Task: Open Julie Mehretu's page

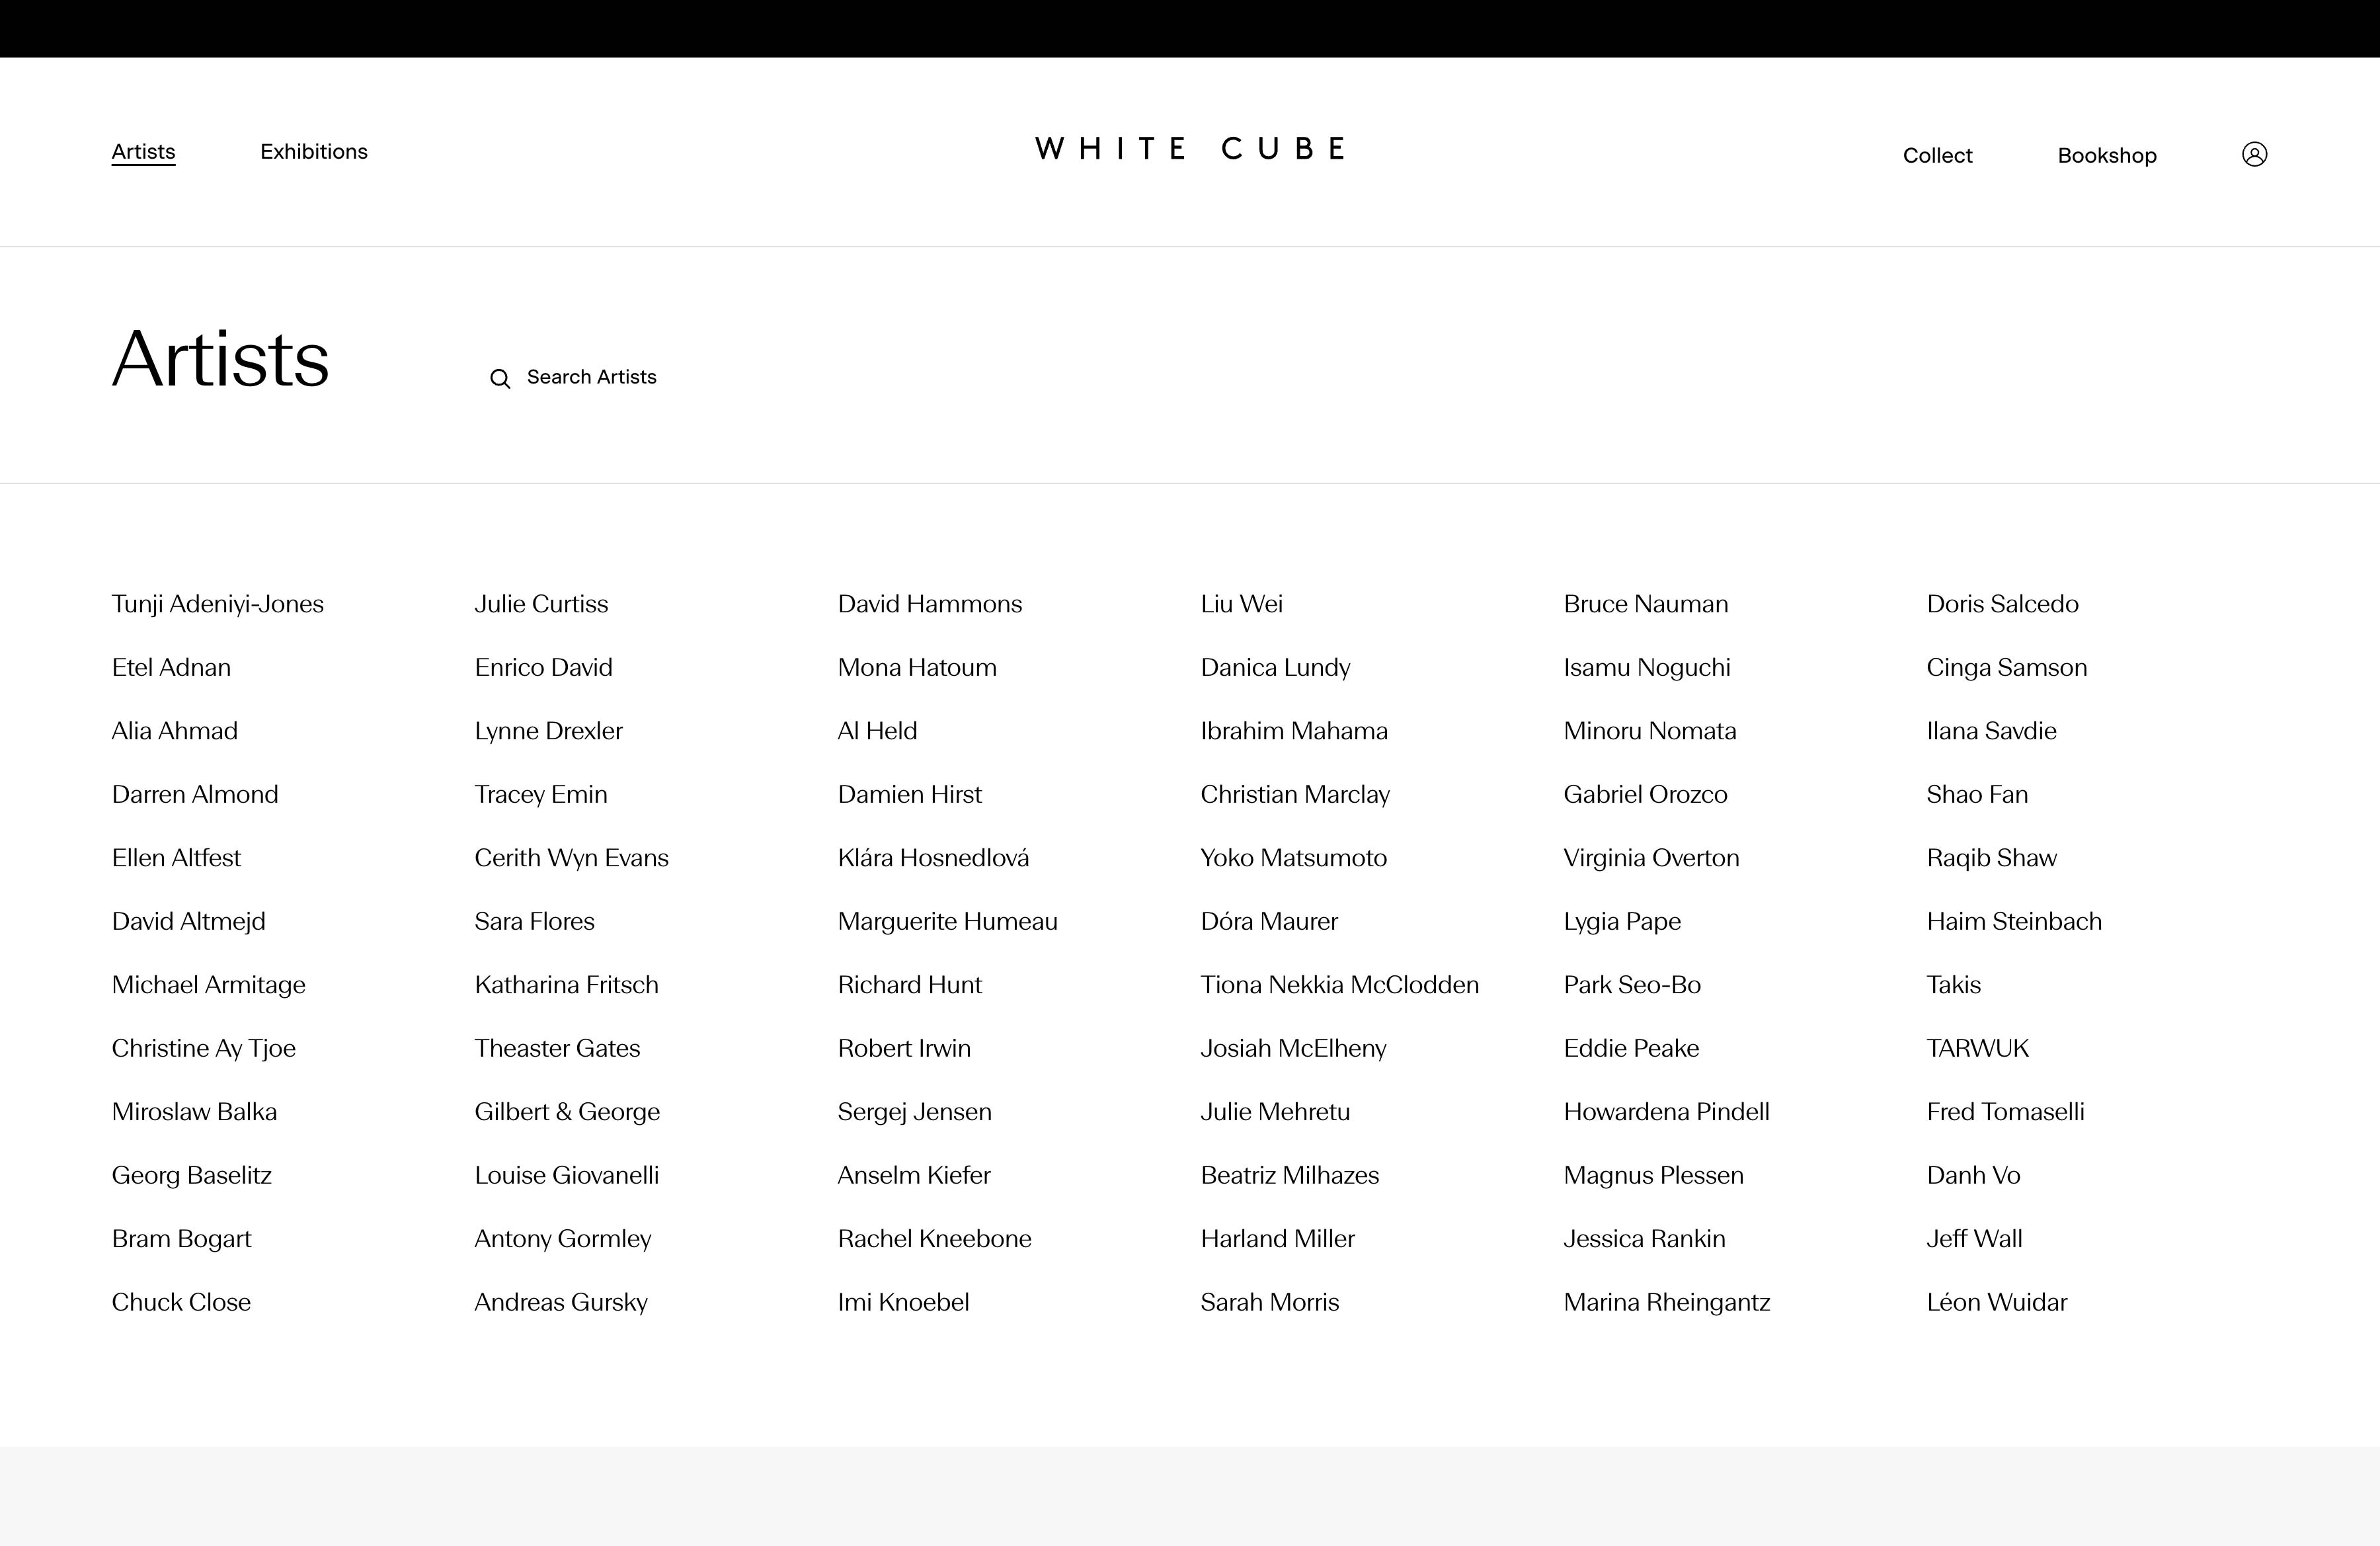Action: click(1275, 1112)
